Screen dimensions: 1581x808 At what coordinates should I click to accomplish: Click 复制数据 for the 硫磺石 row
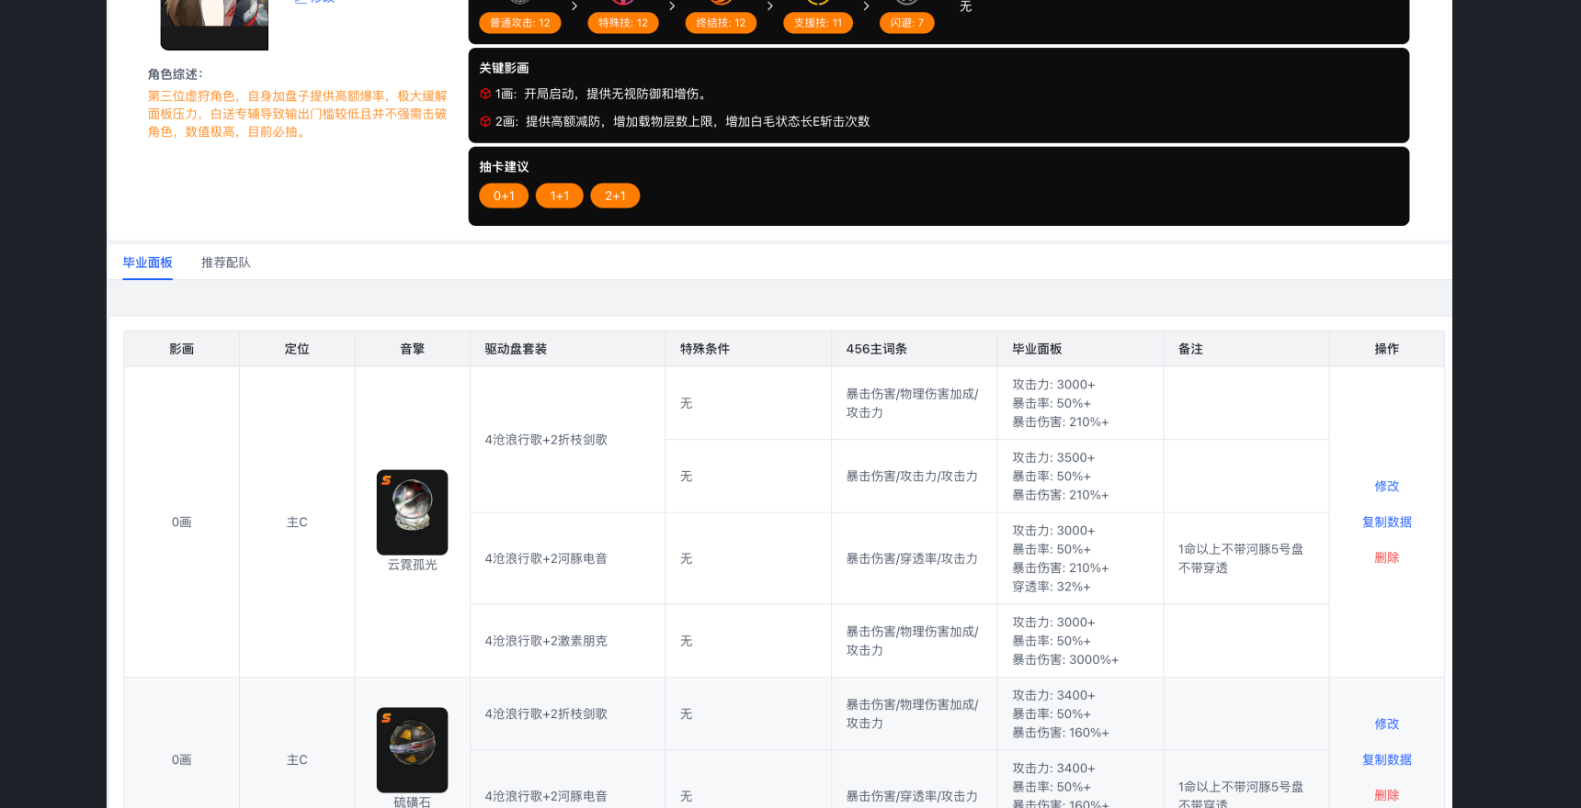click(x=1386, y=759)
